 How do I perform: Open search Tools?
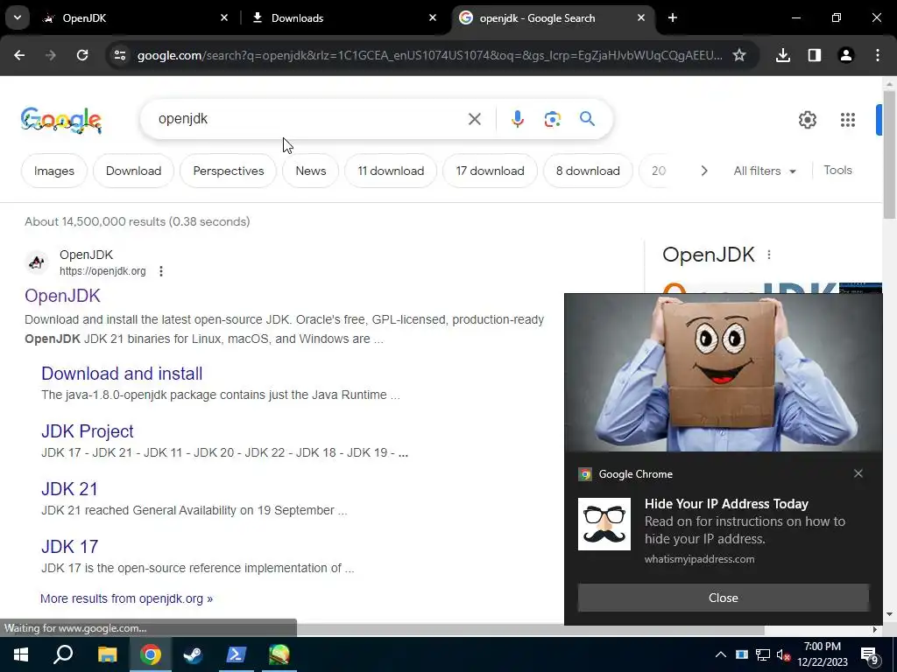(837, 171)
